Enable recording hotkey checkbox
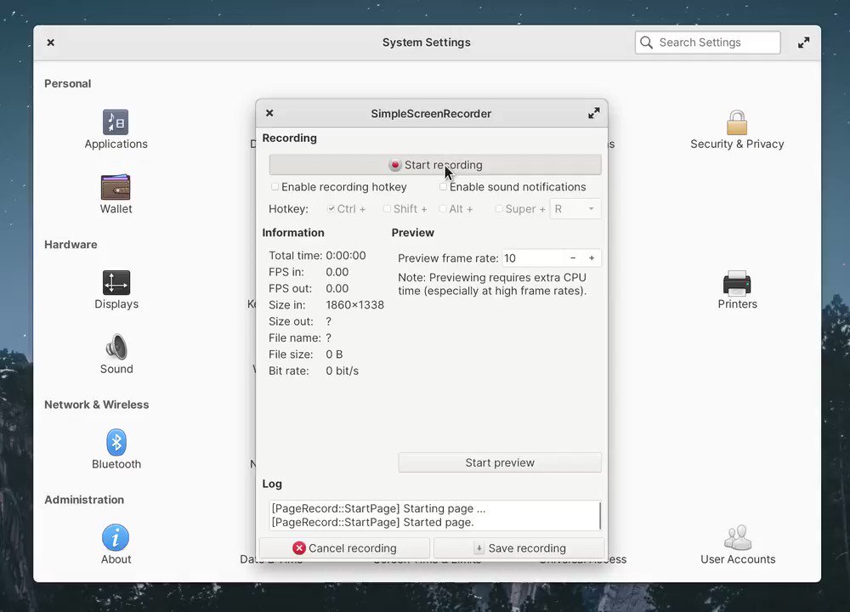850x612 pixels. pos(275,186)
